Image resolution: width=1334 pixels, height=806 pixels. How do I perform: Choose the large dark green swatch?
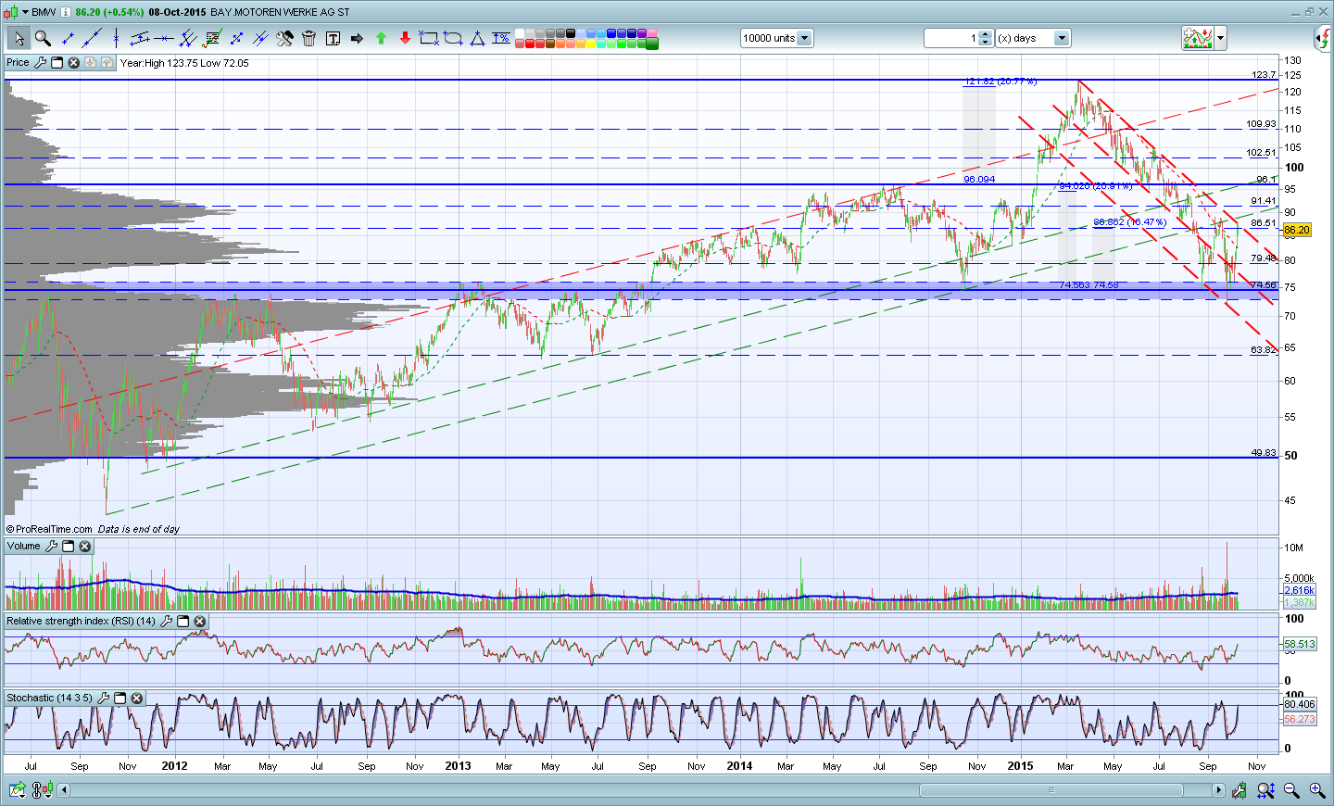[x=652, y=43]
